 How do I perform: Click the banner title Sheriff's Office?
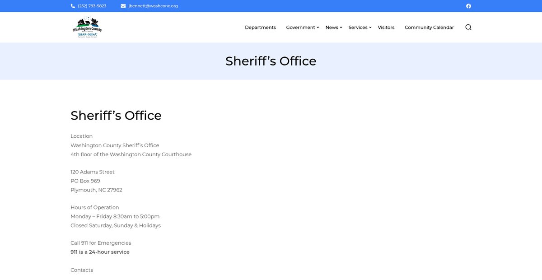[x=271, y=61]
